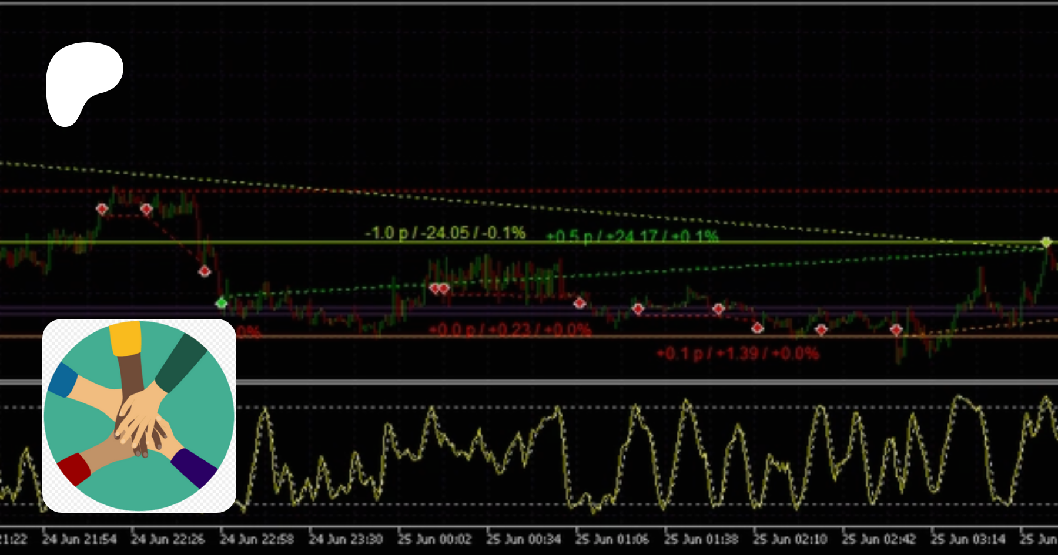Click the -1.0 p / -24.05 trade label
Viewport: 1058px width, 555px height.
pos(445,233)
